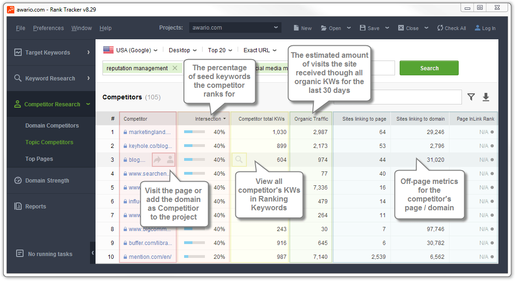
Task: Click the 20% intersection bar for mention.com
Action: (194, 257)
